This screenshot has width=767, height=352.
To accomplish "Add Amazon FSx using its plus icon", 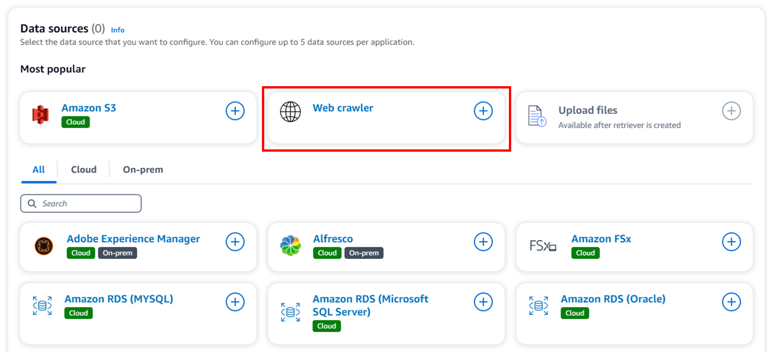I will [x=731, y=242].
